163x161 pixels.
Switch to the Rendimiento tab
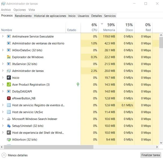point(23,16)
